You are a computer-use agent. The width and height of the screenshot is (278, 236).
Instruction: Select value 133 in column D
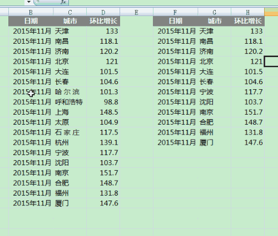[103, 31]
